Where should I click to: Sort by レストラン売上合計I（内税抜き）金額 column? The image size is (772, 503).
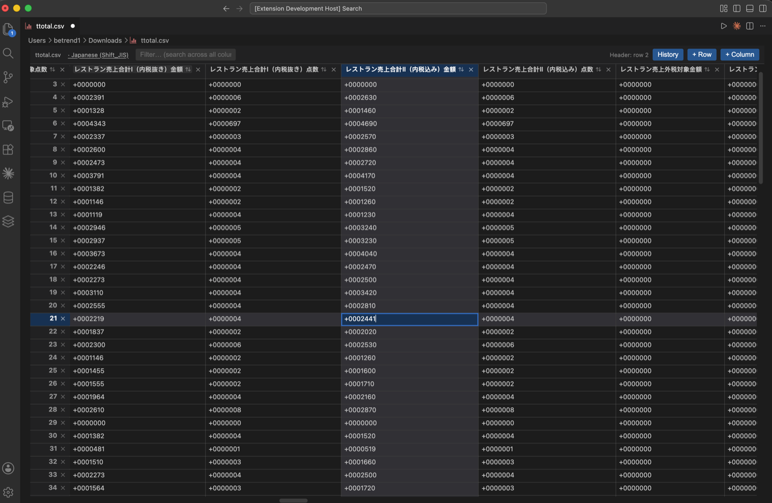(189, 69)
